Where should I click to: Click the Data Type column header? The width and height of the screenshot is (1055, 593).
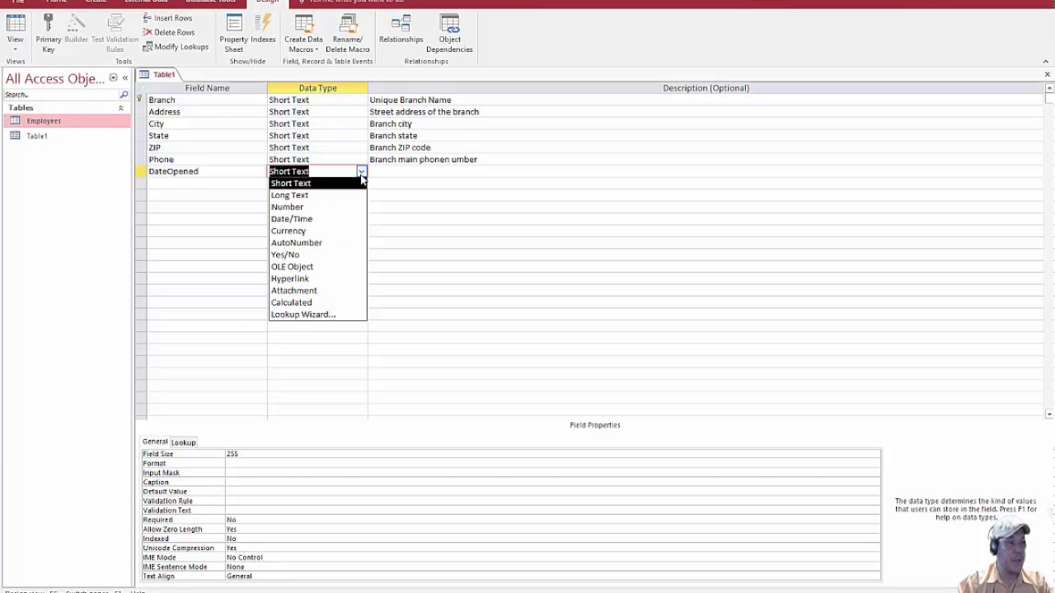317,88
